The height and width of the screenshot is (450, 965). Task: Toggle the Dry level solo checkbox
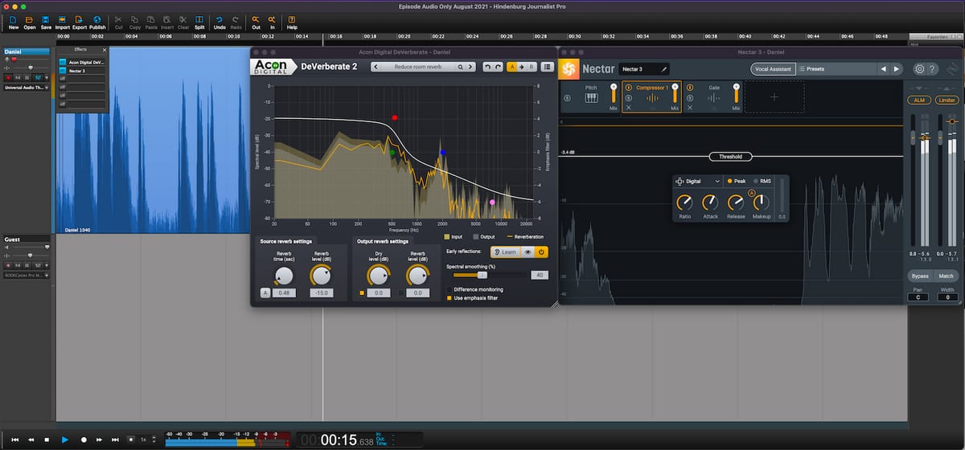coord(363,293)
